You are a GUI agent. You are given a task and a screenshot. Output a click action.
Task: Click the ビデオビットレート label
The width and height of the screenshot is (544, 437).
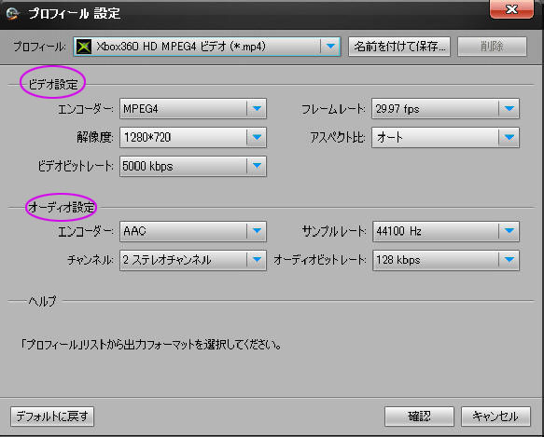(x=76, y=167)
